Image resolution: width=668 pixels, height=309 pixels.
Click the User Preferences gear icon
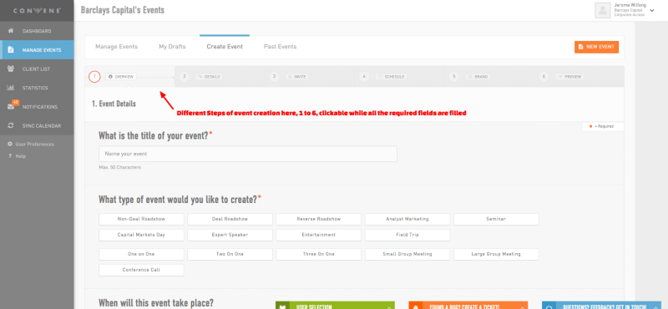point(10,144)
